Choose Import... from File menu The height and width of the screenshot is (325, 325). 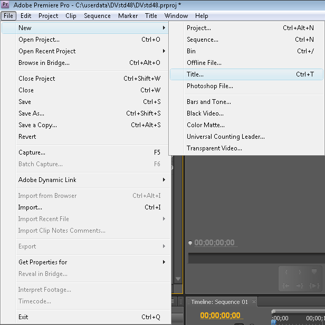[x=85, y=207]
